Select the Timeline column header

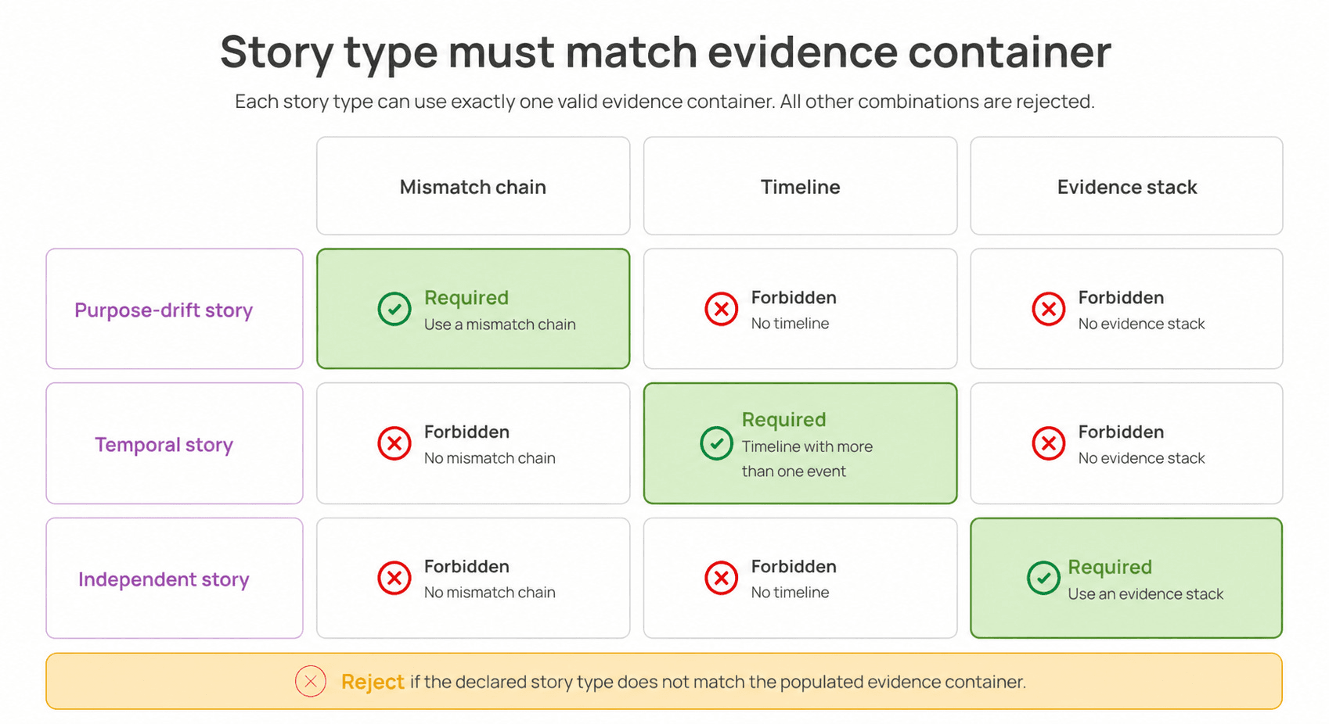pyautogui.click(x=800, y=186)
